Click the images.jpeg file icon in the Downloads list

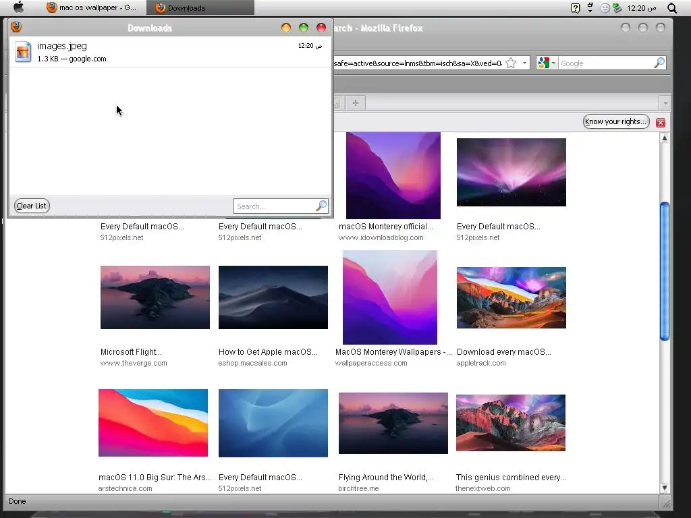[x=23, y=52]
